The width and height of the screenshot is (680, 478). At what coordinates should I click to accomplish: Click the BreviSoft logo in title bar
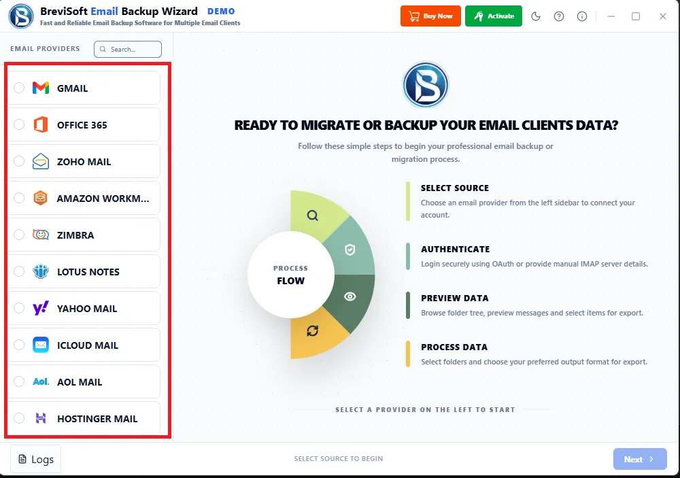(21, 16)
